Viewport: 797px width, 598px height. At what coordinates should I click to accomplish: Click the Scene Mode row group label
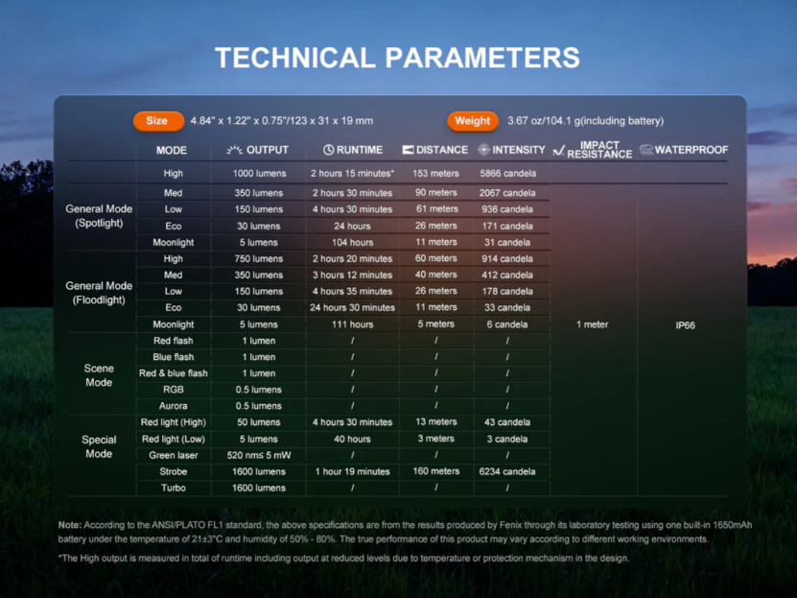pyautogui.click(x=99, y=375)
